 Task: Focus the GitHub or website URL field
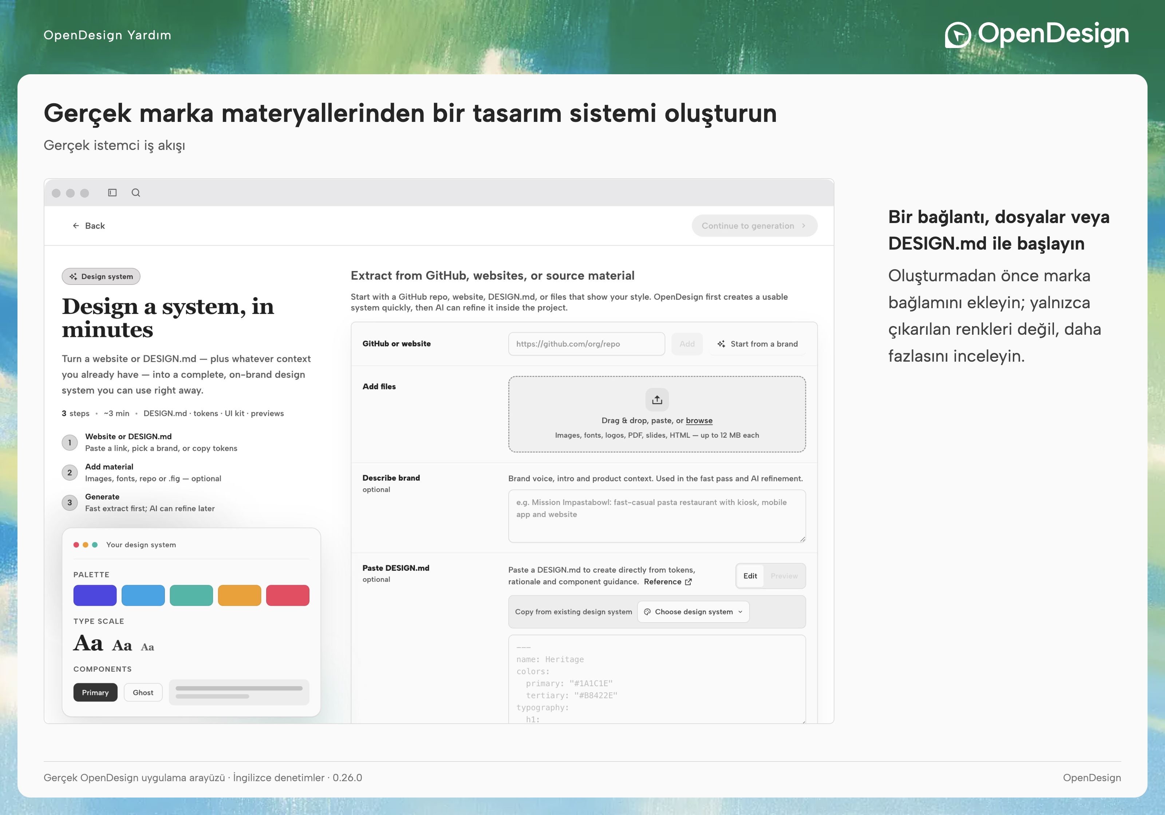pos(586,344)
